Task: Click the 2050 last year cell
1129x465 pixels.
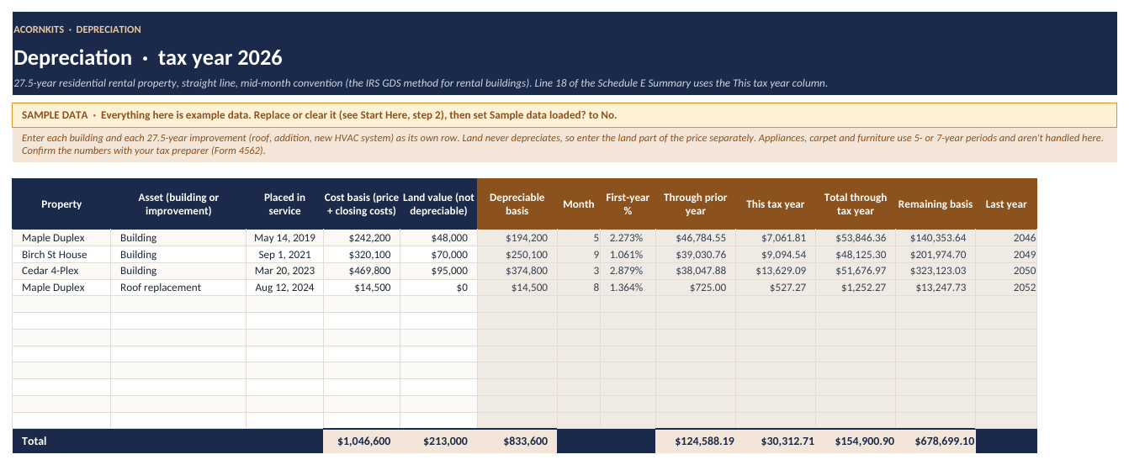Action: click(1006, 271)
